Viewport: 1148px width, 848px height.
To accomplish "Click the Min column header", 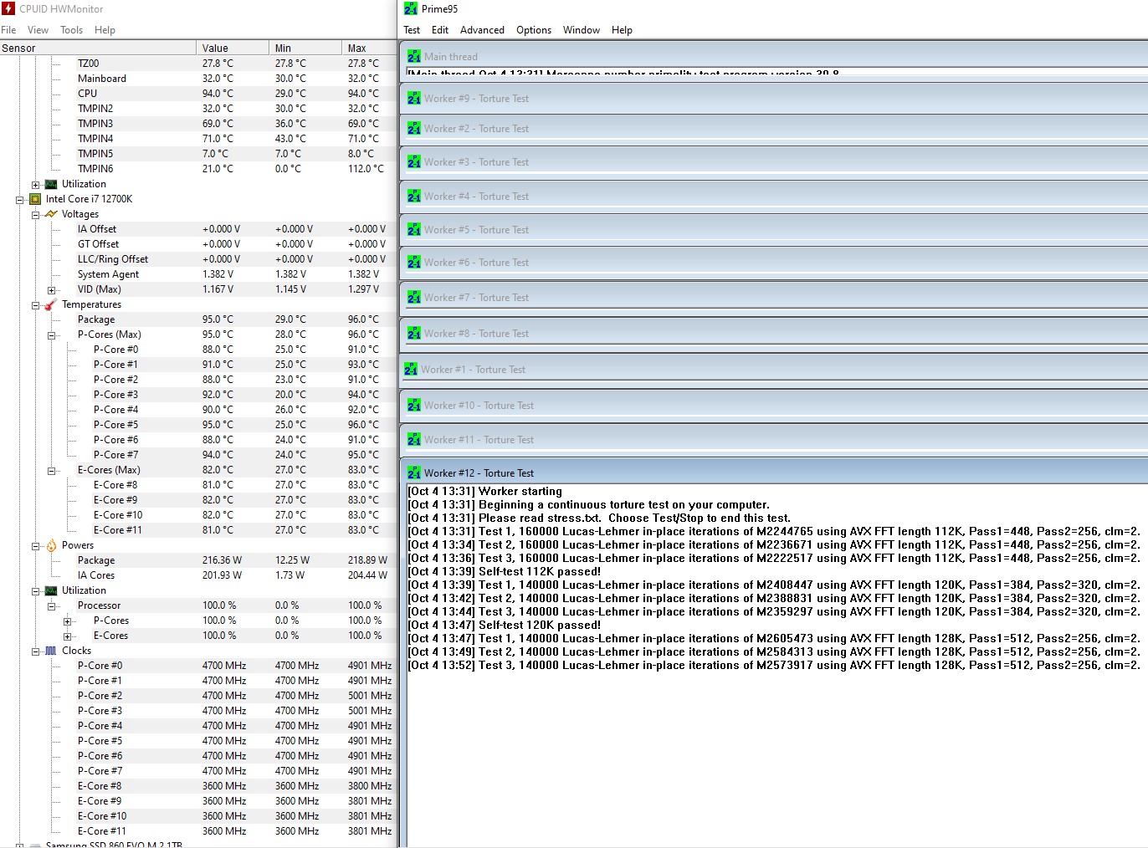I will tap(305, 48).
